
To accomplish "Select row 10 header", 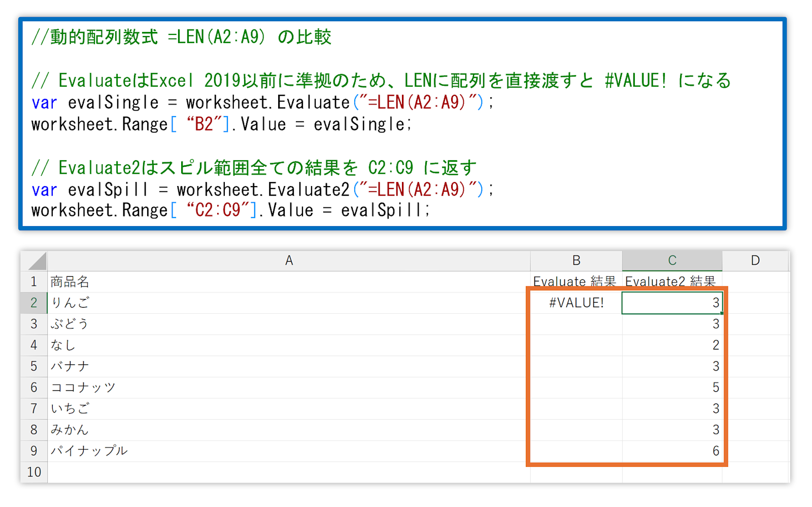I will 34,472.
